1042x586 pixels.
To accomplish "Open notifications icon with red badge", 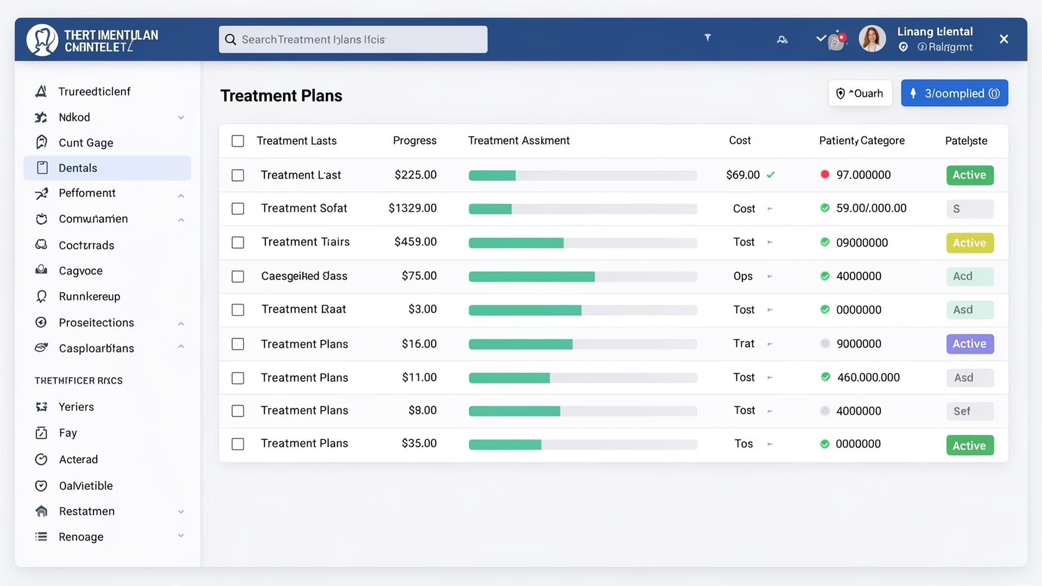I will [x=836, y=40].
